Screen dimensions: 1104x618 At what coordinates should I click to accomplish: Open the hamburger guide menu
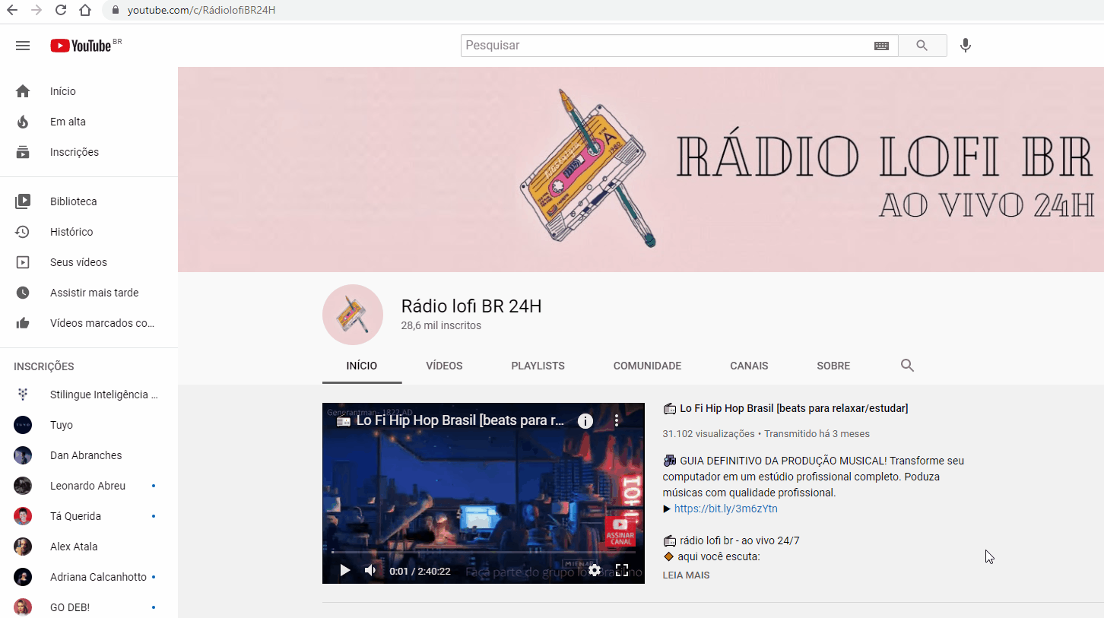(23, 46)
